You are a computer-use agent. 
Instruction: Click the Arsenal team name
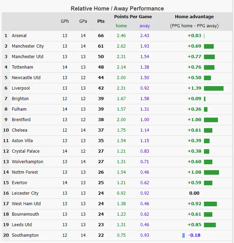[19, 36]
